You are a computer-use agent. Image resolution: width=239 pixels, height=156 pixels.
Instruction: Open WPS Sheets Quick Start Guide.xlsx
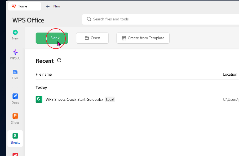(74, 99)
